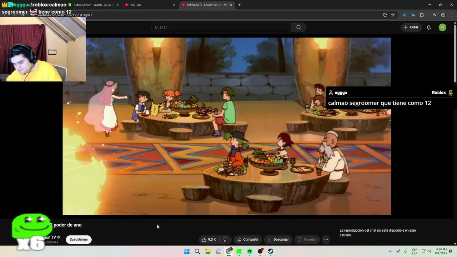The width and height of the screenshot is (457, 257).
Task: Open the green 'n' account avatar
Action: (x=442, y=27)
